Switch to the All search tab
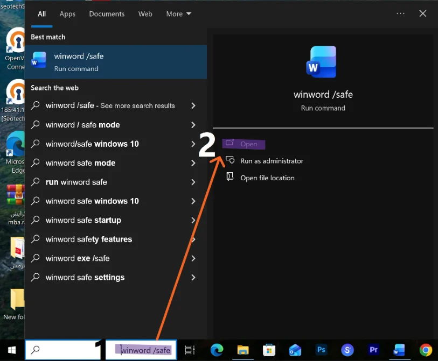 click(x=41, y=14)
